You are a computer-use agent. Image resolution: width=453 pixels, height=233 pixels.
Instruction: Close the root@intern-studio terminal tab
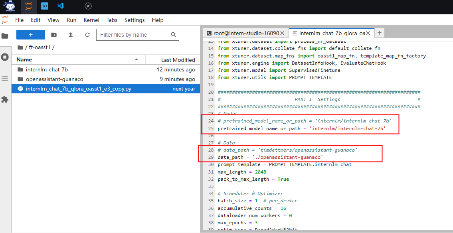[x=283, y=33]
